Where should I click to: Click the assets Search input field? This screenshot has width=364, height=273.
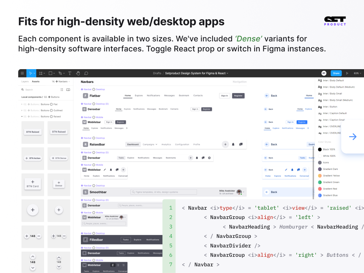[39, 89]
